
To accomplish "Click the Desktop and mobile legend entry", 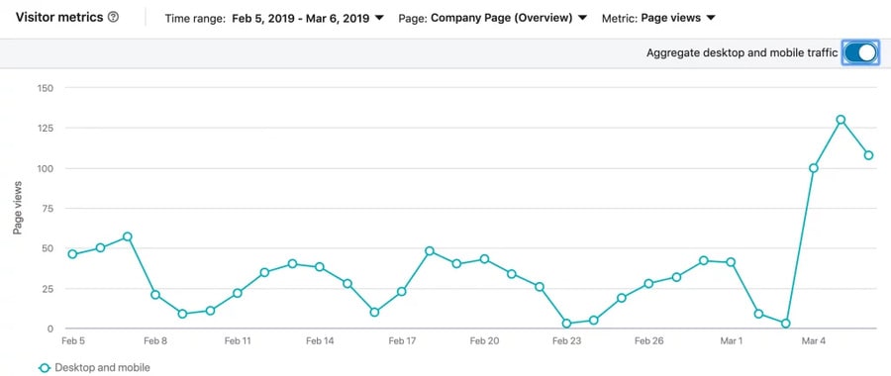I will click(94, 367).
